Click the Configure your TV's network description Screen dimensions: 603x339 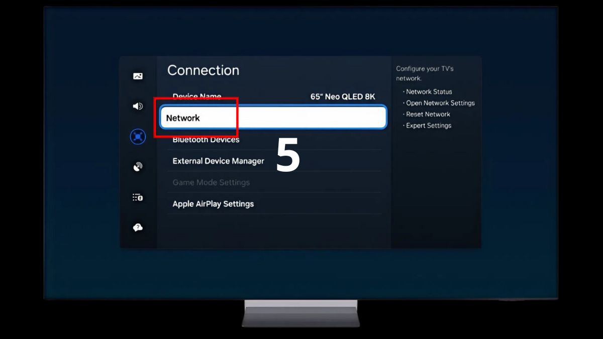(425, 73)
